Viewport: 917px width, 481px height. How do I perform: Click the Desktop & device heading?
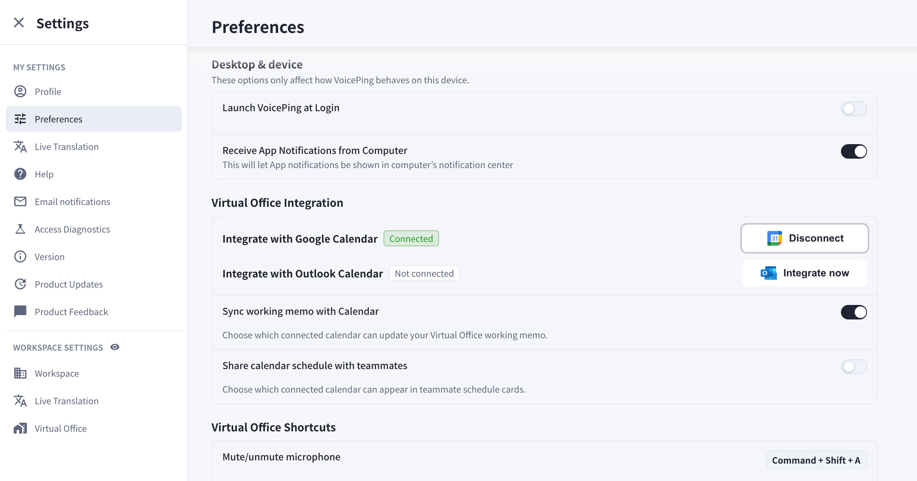pos(257,64)
